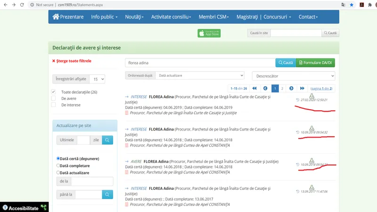
Task: Open the 'Membri CSM' menu
Action: pyautogui.click(x=213, y=17)
